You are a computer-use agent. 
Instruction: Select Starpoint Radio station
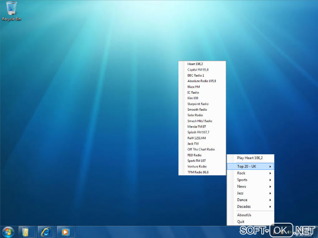tap(202, 104)
